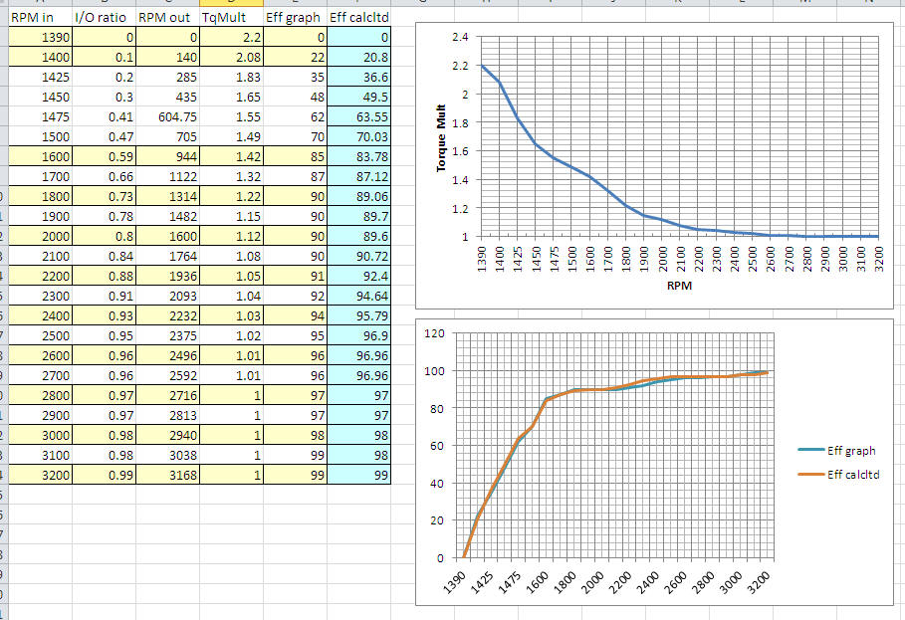Select the blue torque multiplier line

point(589,176)
